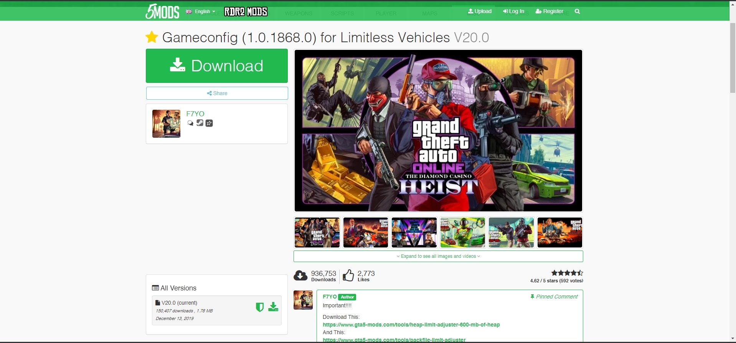Open the RDR2 MODS logo link
Image resolution: width=736 pixels, height=343 pixels.
coord(246,12)
